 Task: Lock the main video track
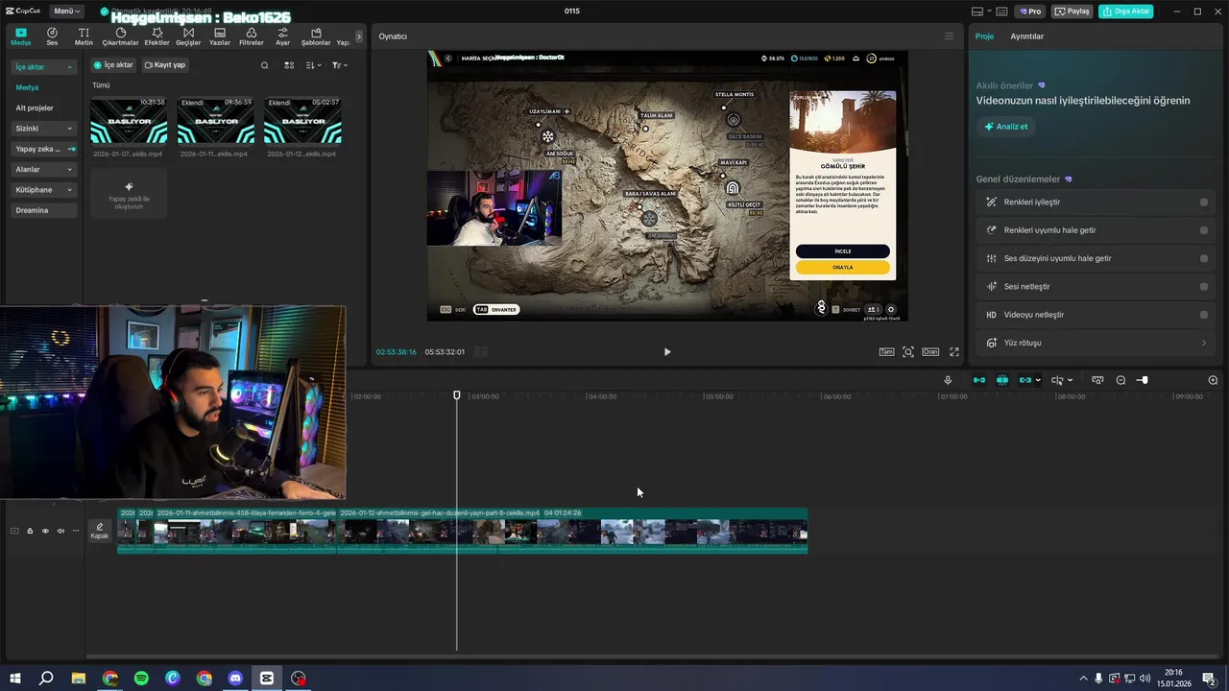(x=30, y=531)
